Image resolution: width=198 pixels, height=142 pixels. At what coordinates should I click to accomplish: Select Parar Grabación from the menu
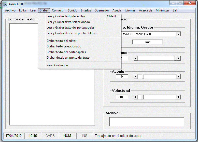point(57,65)
